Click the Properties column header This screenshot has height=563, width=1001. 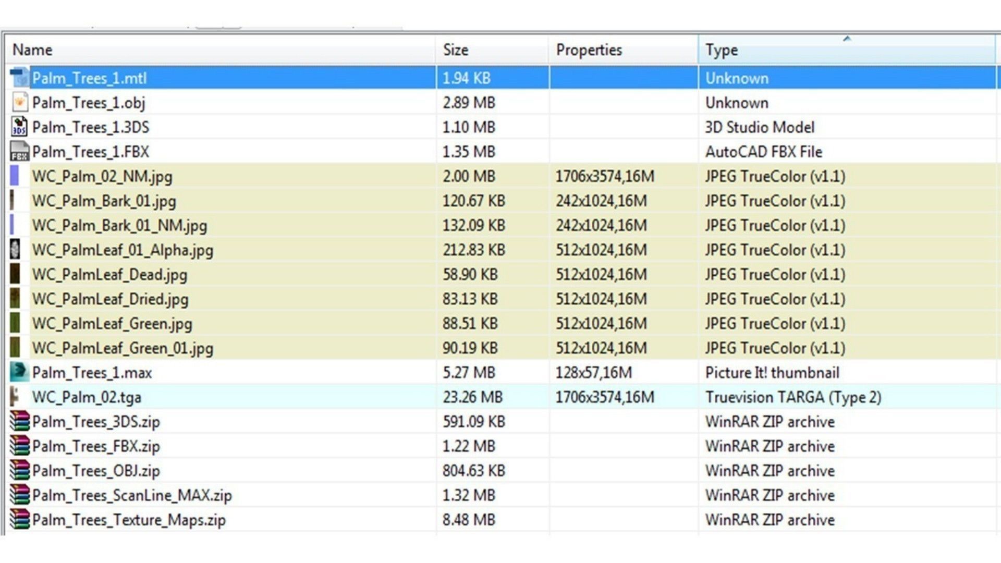[589, 50]
